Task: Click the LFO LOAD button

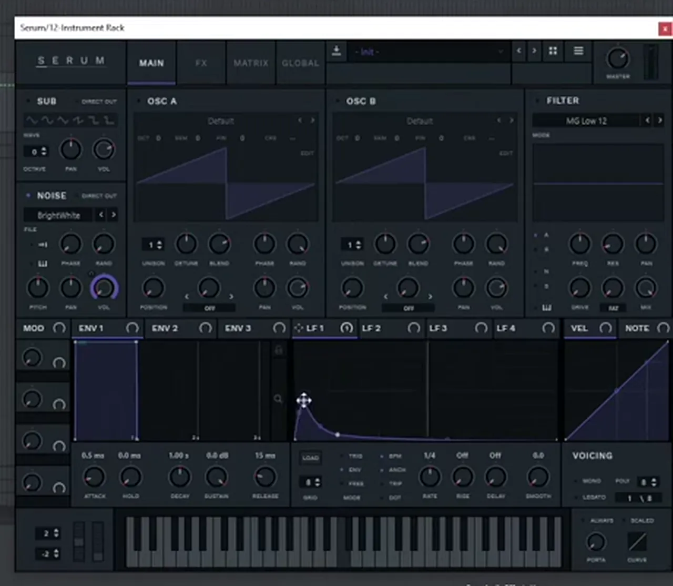Action: (x=310, y=458)
